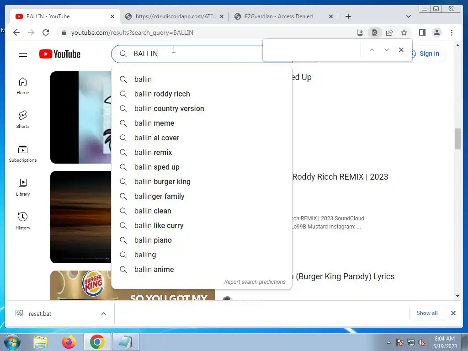Close the downloads bar
Viewport: 468px width, 351px height.
point(453,313)
